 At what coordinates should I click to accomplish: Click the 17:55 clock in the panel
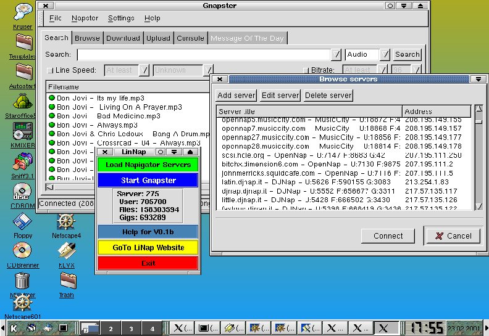click(x=427, y=328)
